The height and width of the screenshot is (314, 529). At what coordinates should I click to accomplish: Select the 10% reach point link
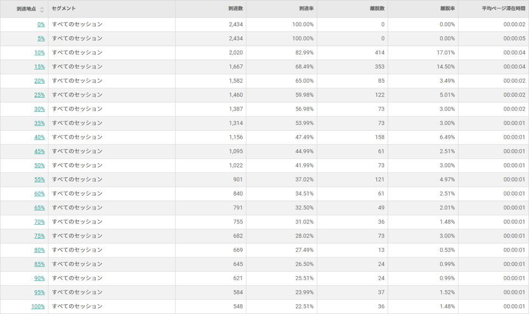pyautogui.click(x=39, y=53)
